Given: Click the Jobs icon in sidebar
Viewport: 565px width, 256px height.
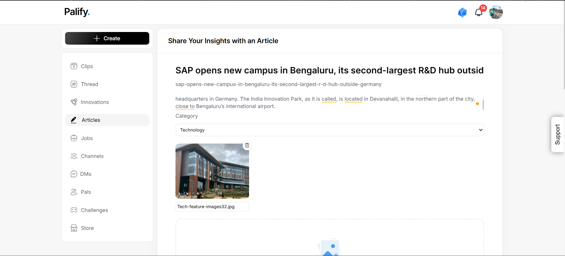Looking at the screenshot, I should [x=74, y=138].
